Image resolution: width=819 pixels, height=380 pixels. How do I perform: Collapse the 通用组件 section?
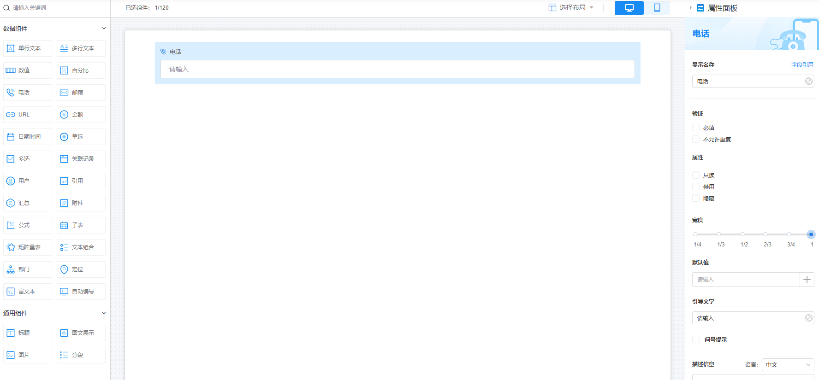point(104,313)
